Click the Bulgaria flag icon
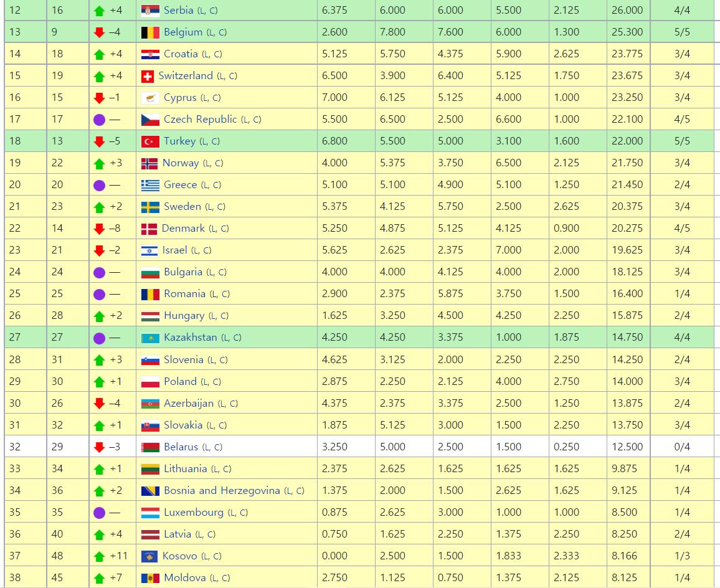Viewport: 720px width, 588px height. click(x=150, y=273)
